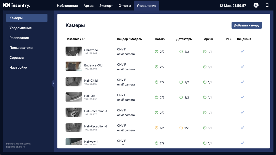Click Hall-Reception-2 orange streams power icon
This screenshot has height=155, width=276.
coord(156,128)
